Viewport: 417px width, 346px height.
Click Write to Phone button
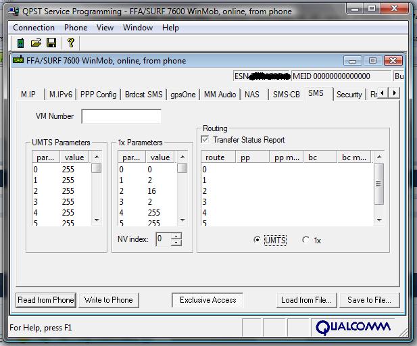point(109,300)
